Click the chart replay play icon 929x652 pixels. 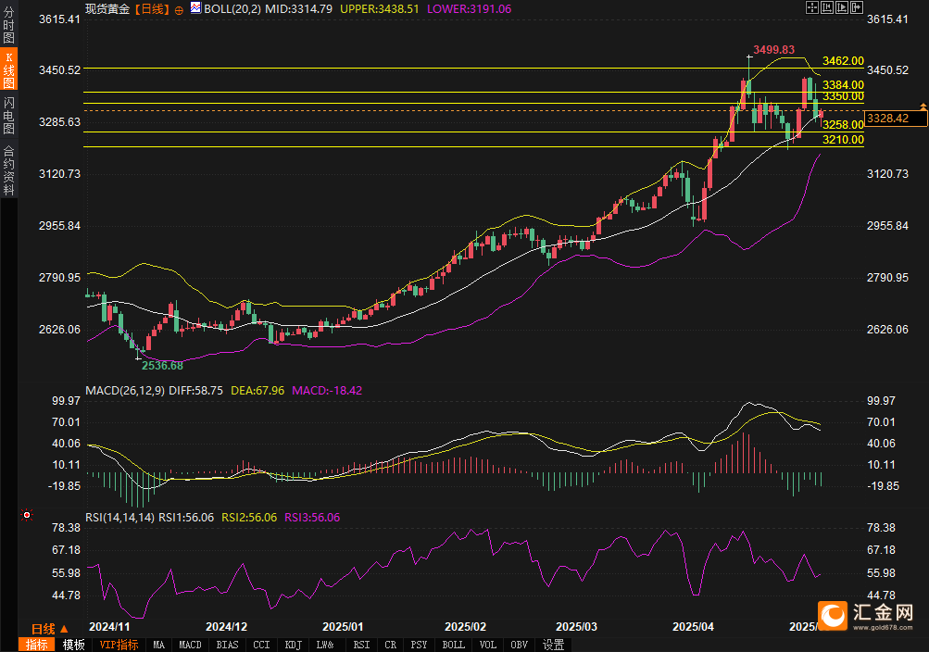tap(840, 7)
